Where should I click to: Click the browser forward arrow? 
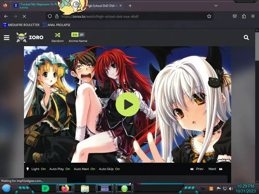click(15, 16)
